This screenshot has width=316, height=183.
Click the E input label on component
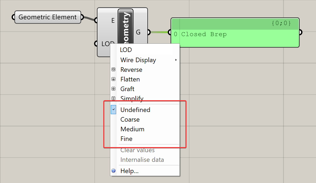click(113, 20)
